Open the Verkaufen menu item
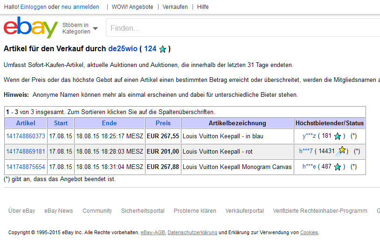The height and width of the screenshot is (243, 380). point(175,7)
